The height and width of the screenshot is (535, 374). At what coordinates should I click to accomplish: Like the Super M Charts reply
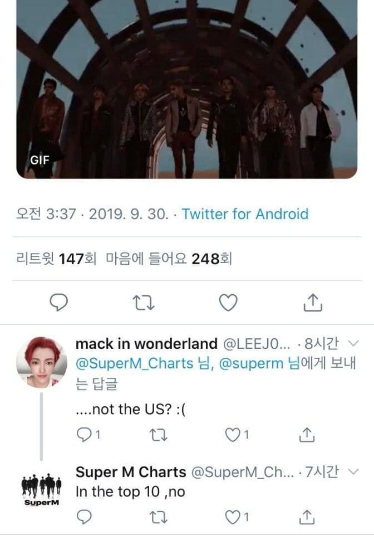tap(232, 518)
